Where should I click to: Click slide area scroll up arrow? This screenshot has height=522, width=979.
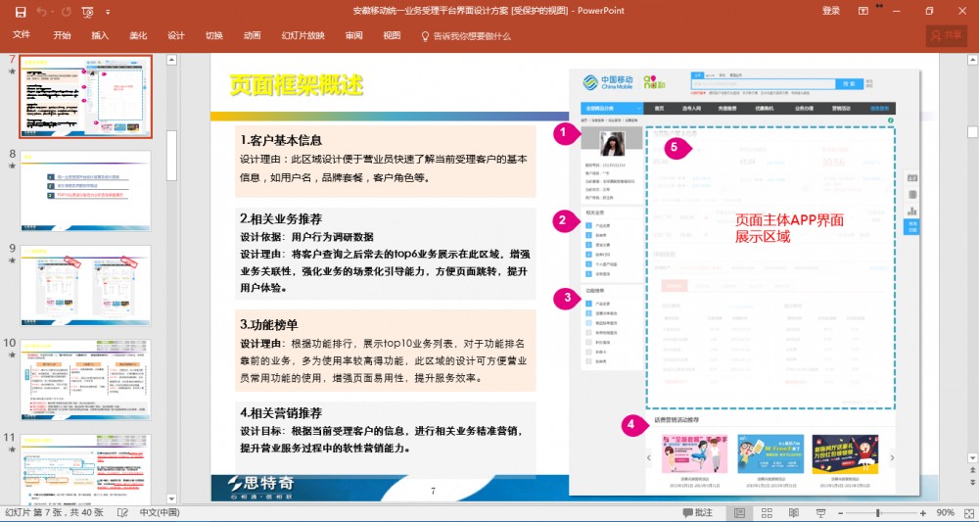point(972,61)
